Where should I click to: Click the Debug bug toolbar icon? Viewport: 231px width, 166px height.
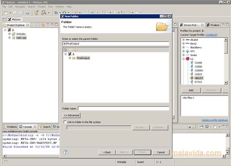coord(56,13)
